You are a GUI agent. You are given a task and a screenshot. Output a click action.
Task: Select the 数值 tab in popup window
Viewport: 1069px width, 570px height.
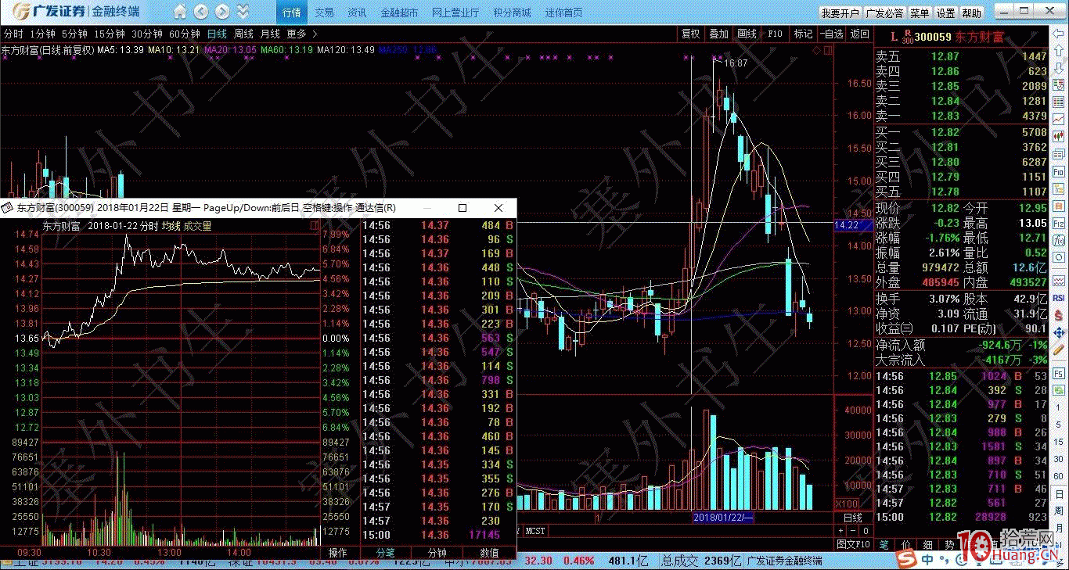click(489, 552)
